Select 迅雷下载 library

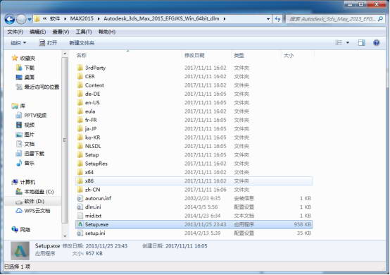point(34,154)
